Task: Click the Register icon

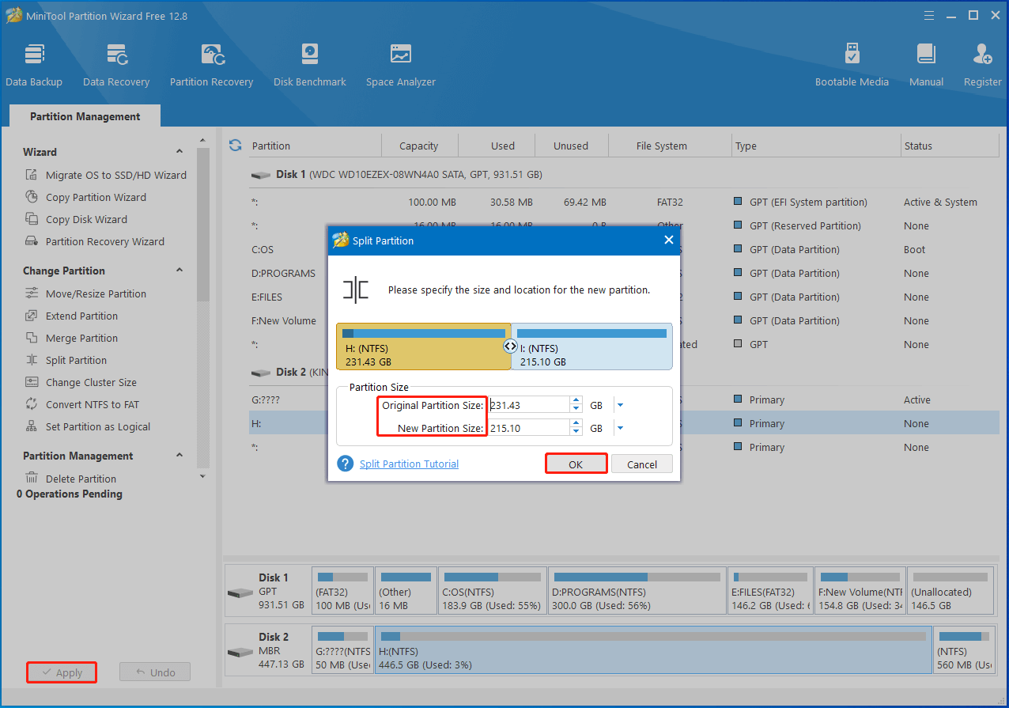Action: [982, 65]
